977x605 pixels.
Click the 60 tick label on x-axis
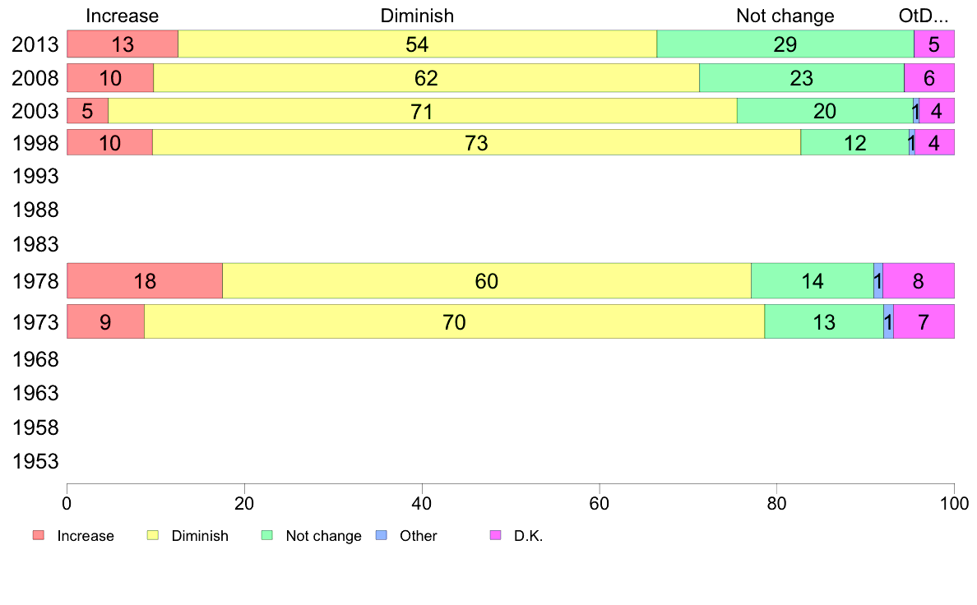[x=599, y=502]
